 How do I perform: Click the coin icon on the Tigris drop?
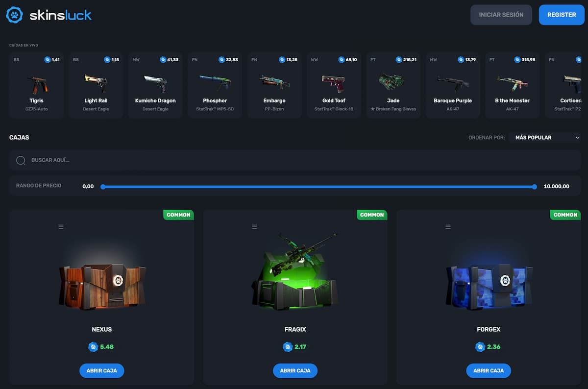click(x=48, y=60)
